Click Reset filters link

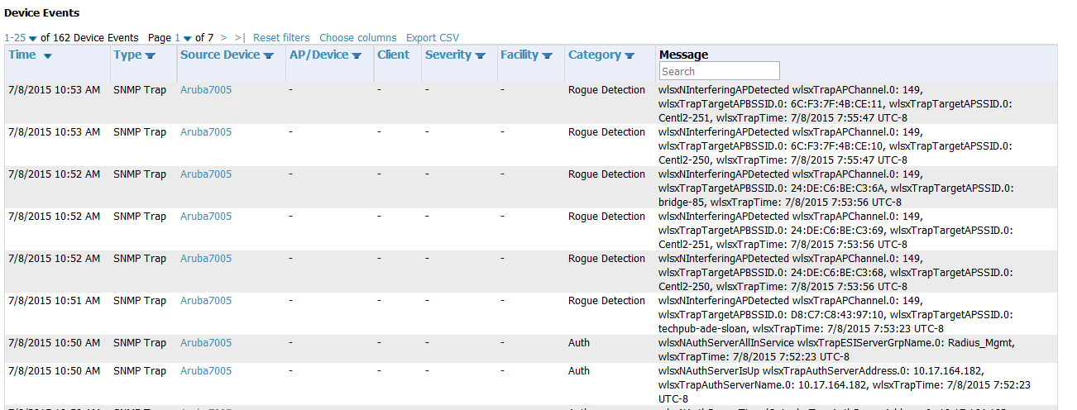pyautogui.click(x=281, y=38)
